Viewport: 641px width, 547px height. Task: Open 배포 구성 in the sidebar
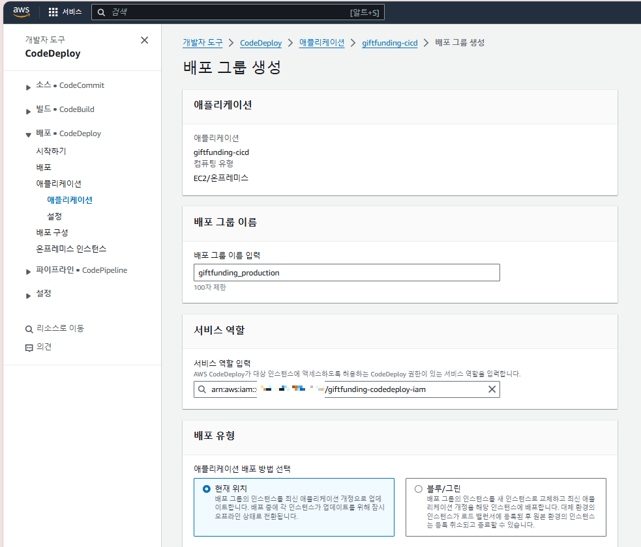pyautogui.click(x=52, y=232)
